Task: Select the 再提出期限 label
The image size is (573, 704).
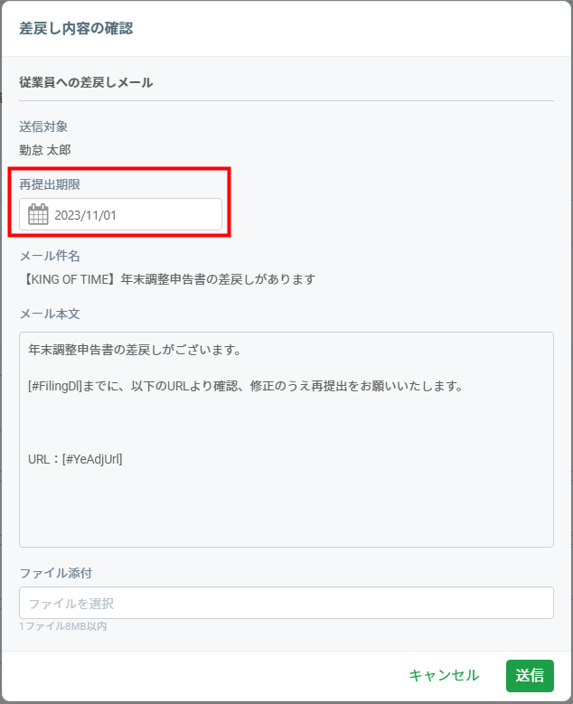Action: tap(50, 184)
